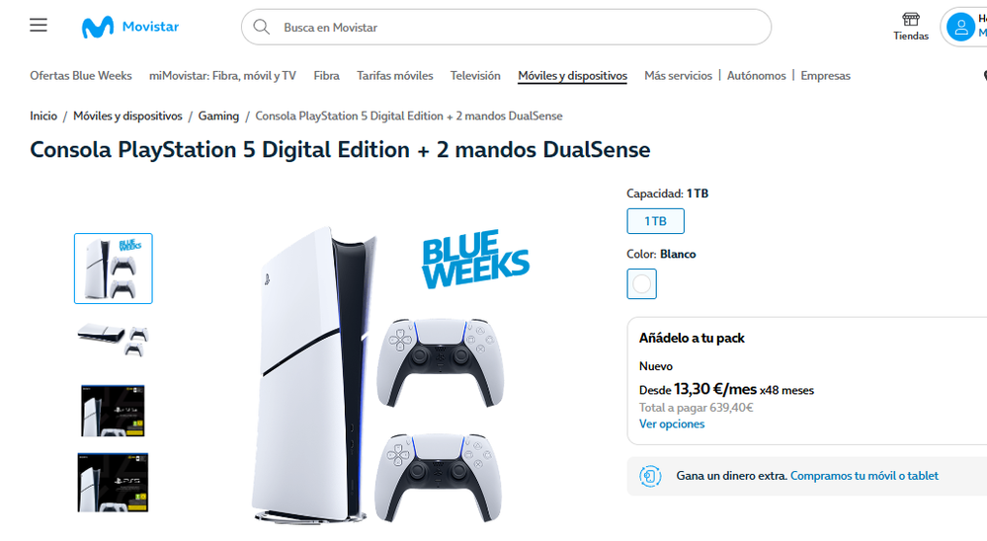Open the Ofertas Blue Weeks menu
This screenshot has width=987, height=541.
click(x=81, y=75)
